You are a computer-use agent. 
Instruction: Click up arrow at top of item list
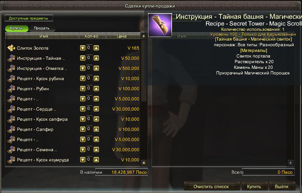pos(144,36)
